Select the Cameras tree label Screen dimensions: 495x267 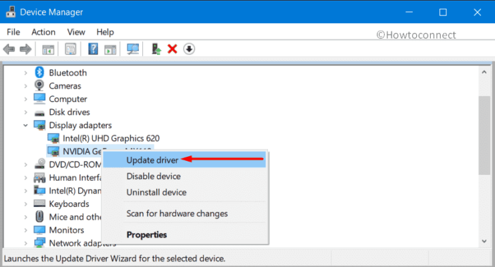tap(65, 86)
